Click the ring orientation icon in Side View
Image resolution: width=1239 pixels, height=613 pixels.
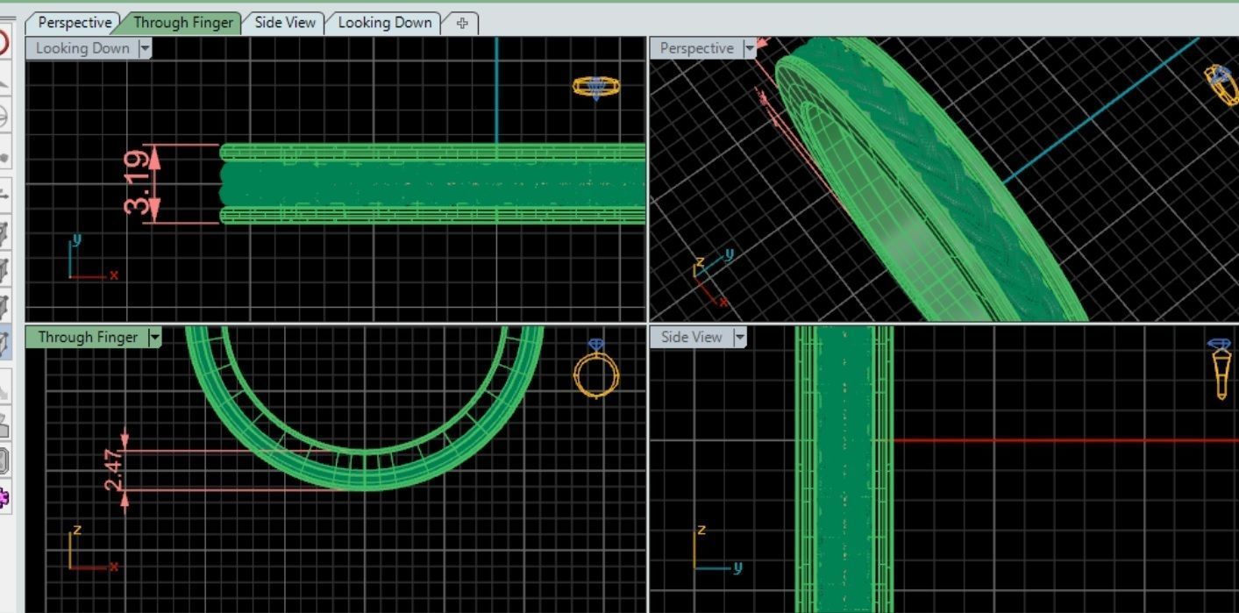click(x=1221, y=368)
